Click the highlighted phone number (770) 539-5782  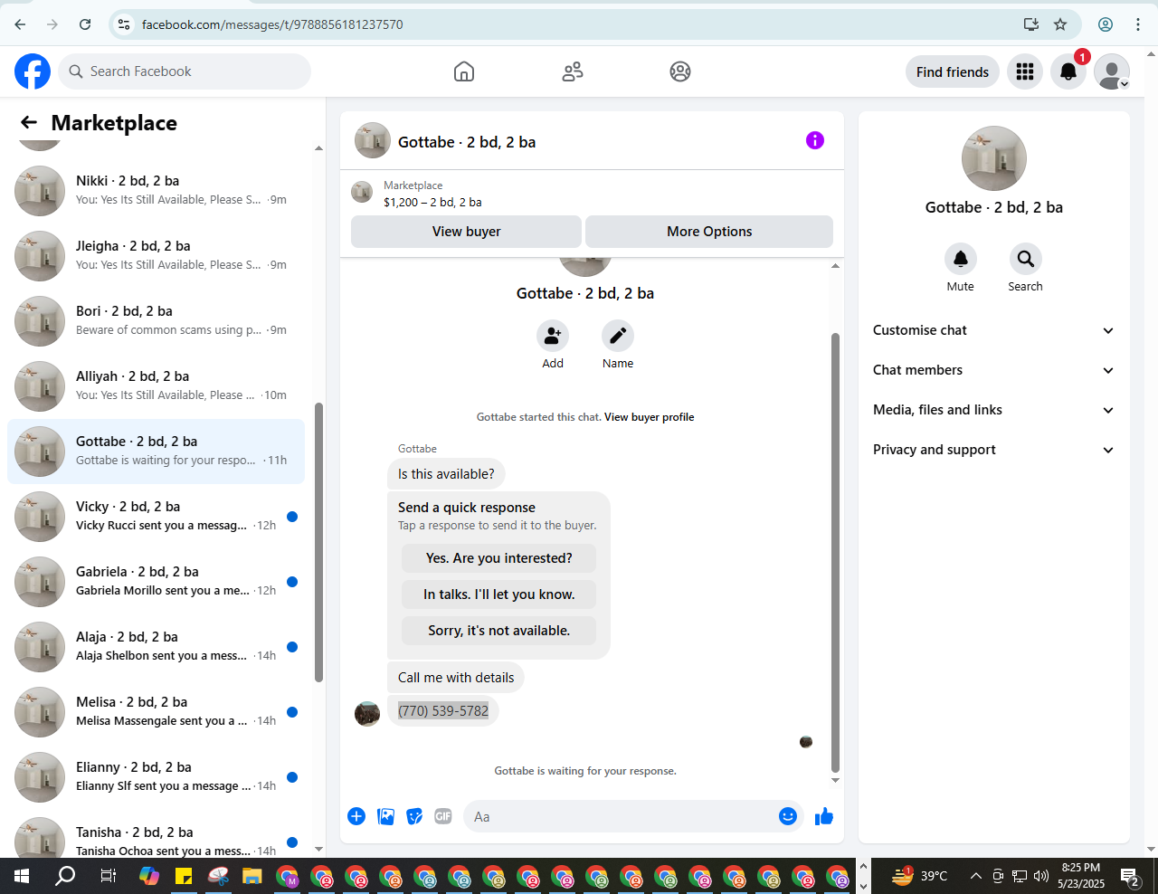pyautogui.click(x=443, y=710)
